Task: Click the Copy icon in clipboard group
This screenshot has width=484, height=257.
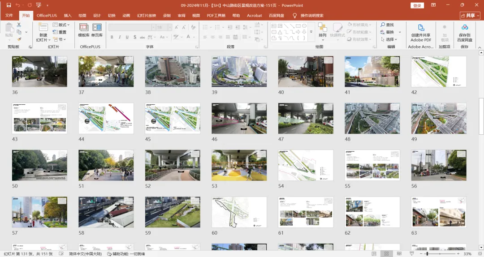Action: (x=19, y=32)
